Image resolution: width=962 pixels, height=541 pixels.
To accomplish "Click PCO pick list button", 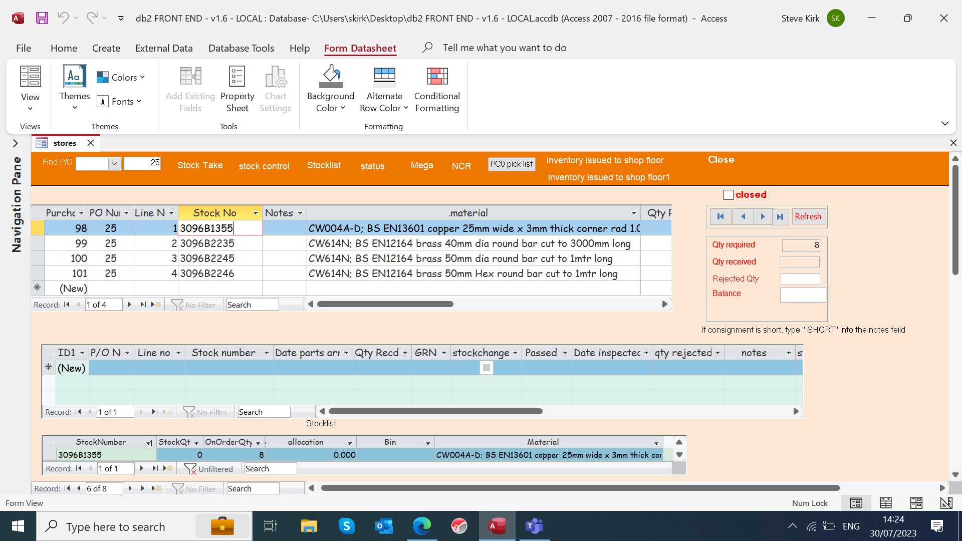I will 512,164.
